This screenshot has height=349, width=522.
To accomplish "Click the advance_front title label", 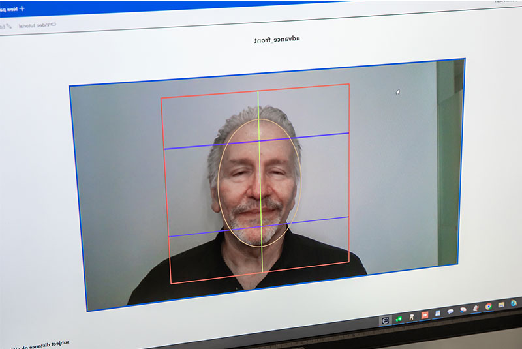I will (x=277, y=40).
